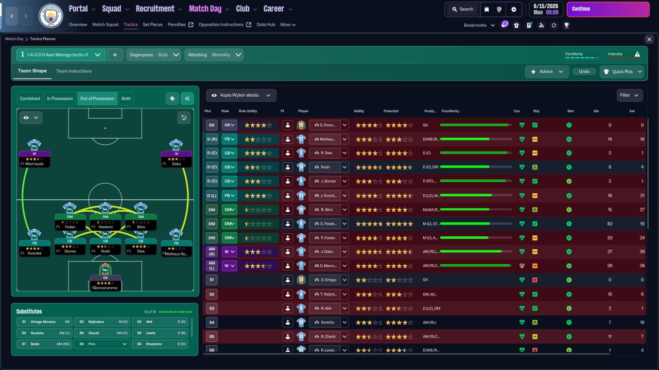Click the Manchester City club badge
Viewport: 659px width, 370px height.
(51, 16)
